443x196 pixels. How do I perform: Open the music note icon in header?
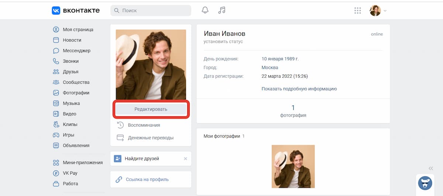pyautogui.click(x=221, y=10)
